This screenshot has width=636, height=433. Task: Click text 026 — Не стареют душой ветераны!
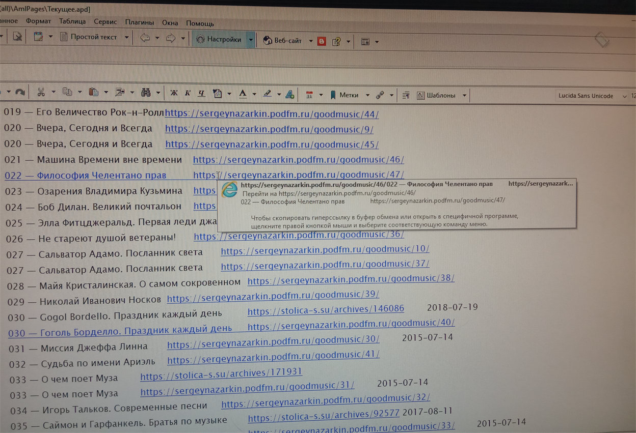[x=91, y=238]
